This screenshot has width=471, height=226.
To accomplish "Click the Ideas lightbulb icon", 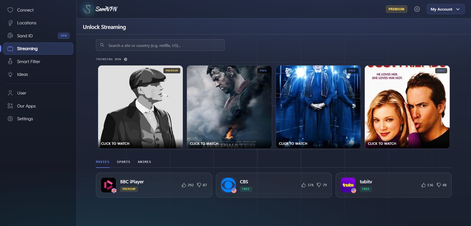I will coord(10,74).
